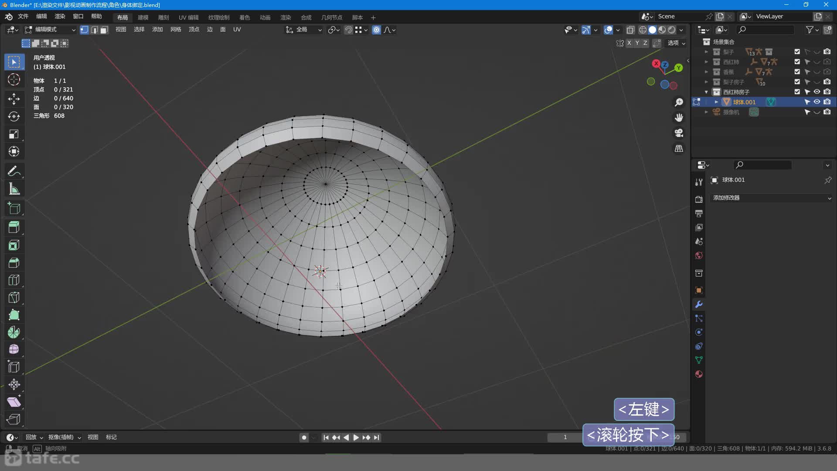Toggle X mirror axis button
Image resolution: width=837 pixels, height=471 pixels.
(629, 43)
